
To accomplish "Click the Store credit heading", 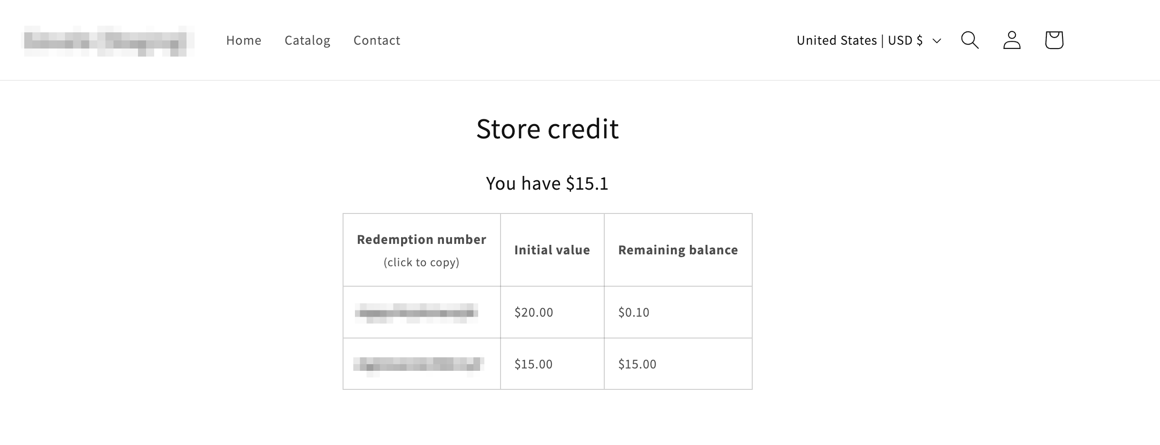I will (x=547, y=128).
